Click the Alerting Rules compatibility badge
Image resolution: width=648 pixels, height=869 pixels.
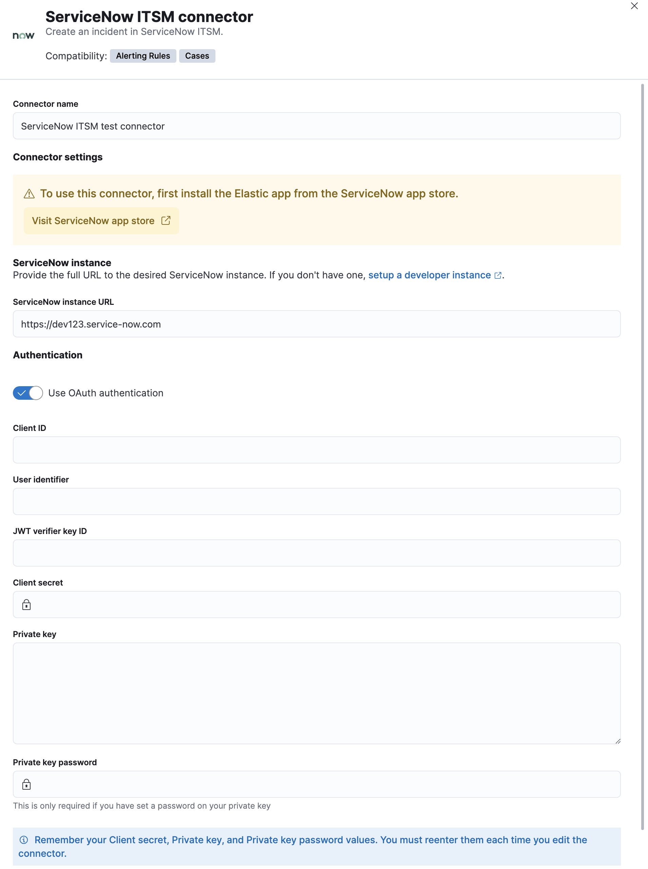pos(143,56)
